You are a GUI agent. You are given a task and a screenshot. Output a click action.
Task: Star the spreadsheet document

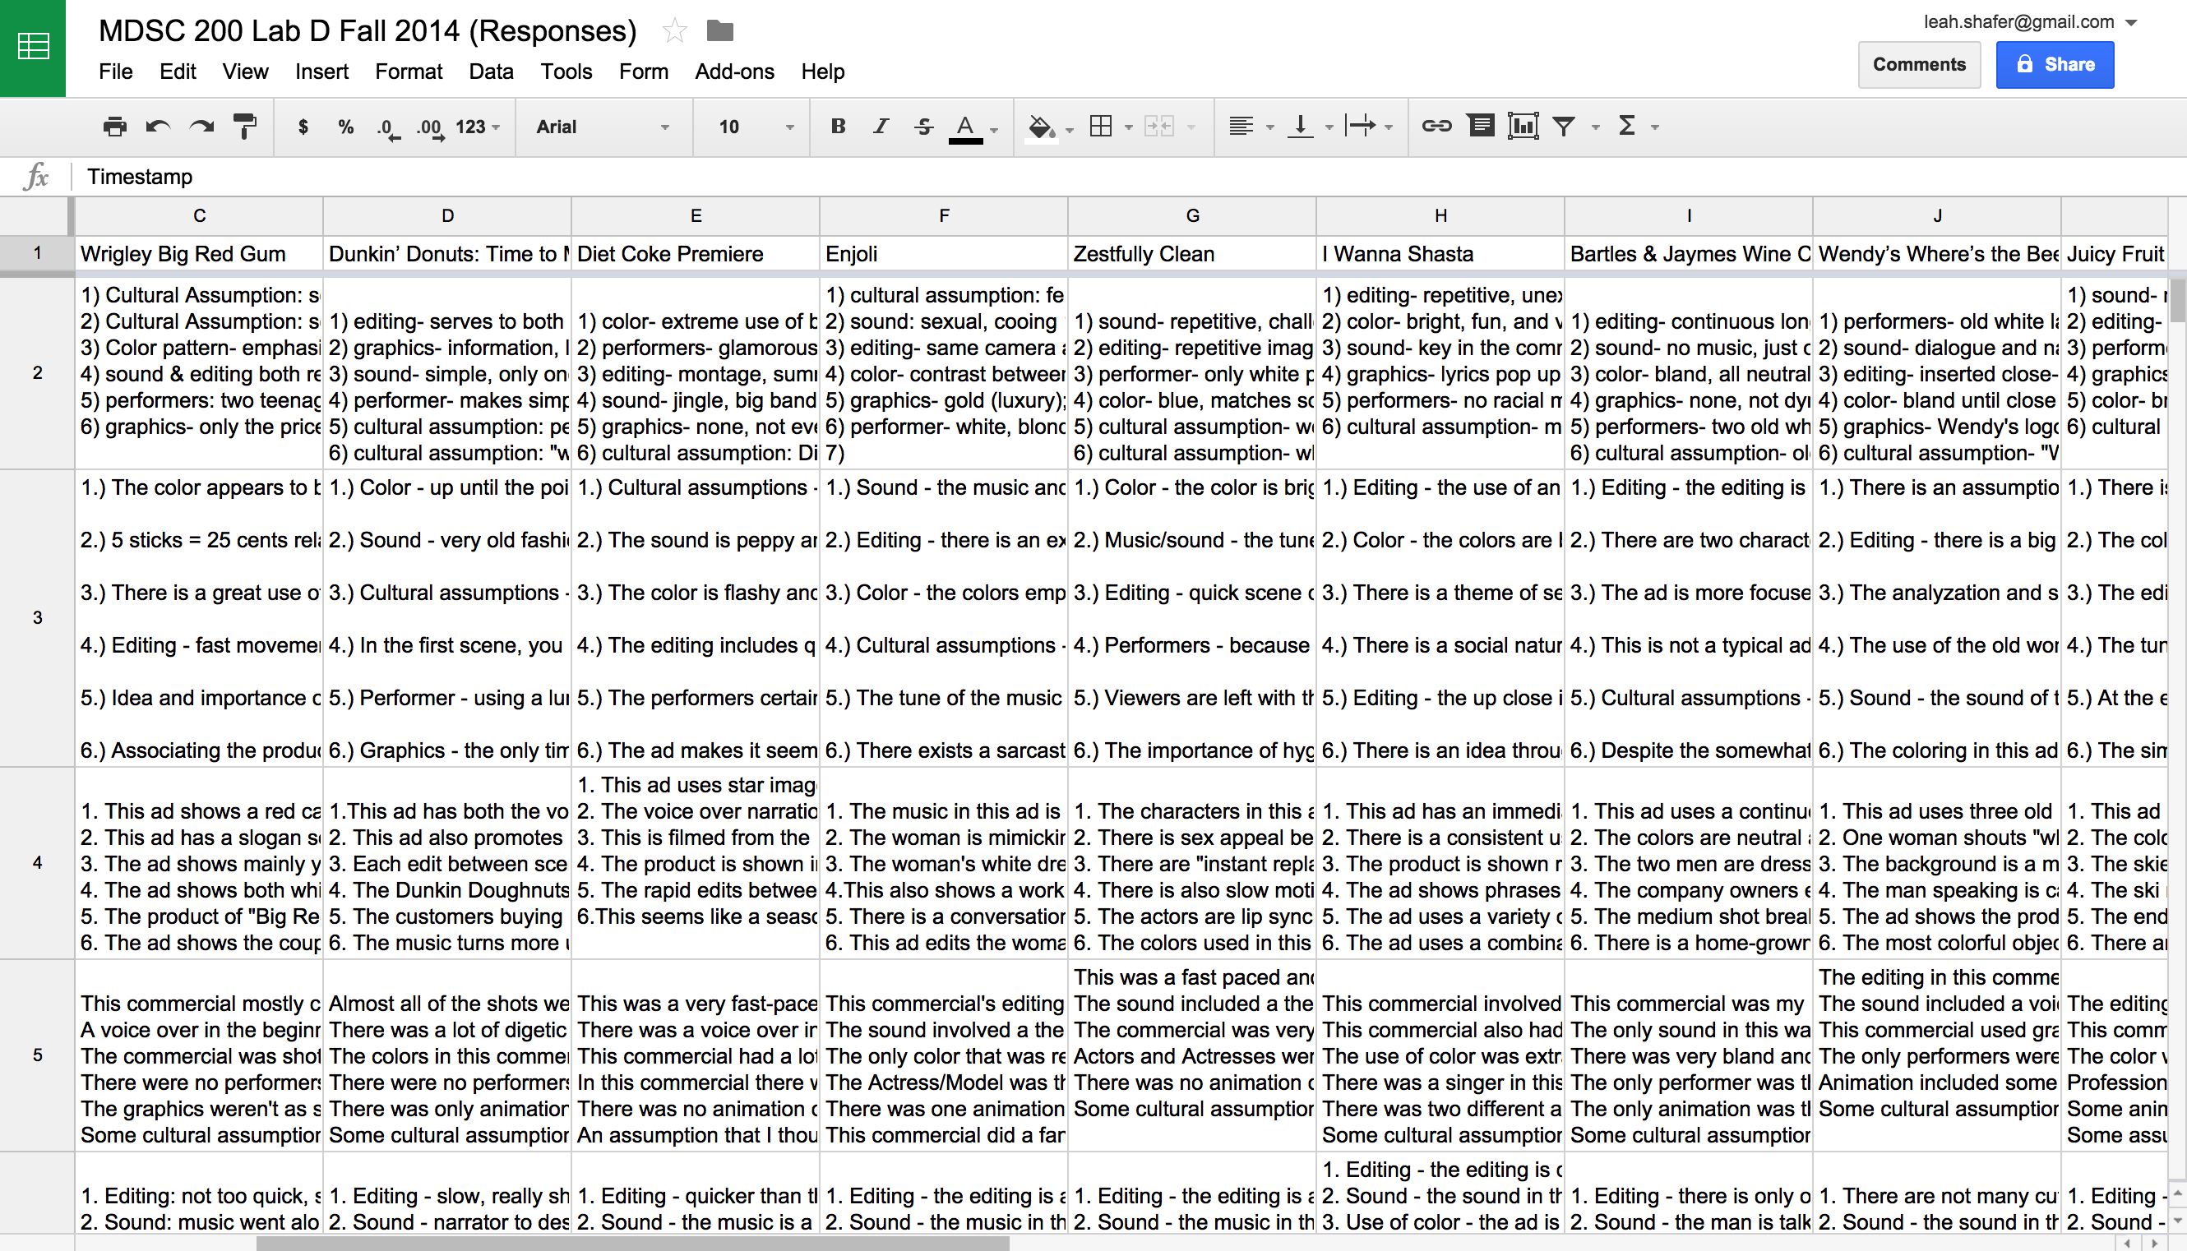tap(674, 31)
